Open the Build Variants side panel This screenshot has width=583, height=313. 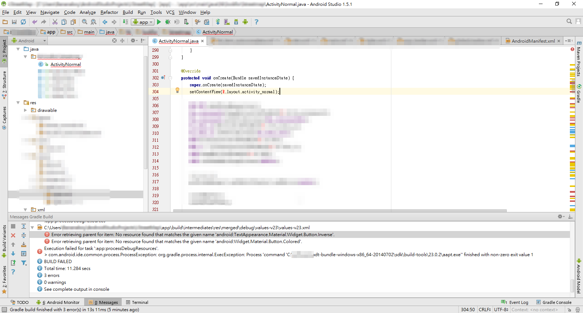point(4,241)
